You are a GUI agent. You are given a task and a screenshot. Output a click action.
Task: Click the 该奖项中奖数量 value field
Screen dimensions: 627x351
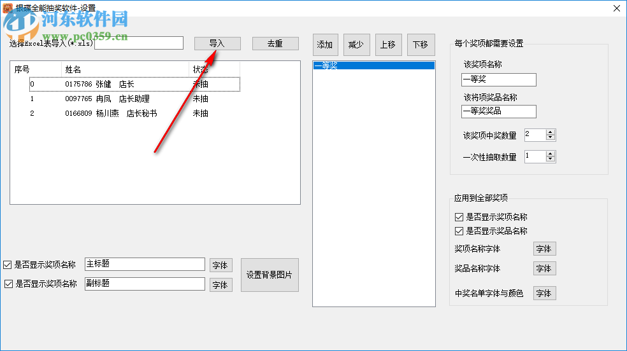[535, 135]
